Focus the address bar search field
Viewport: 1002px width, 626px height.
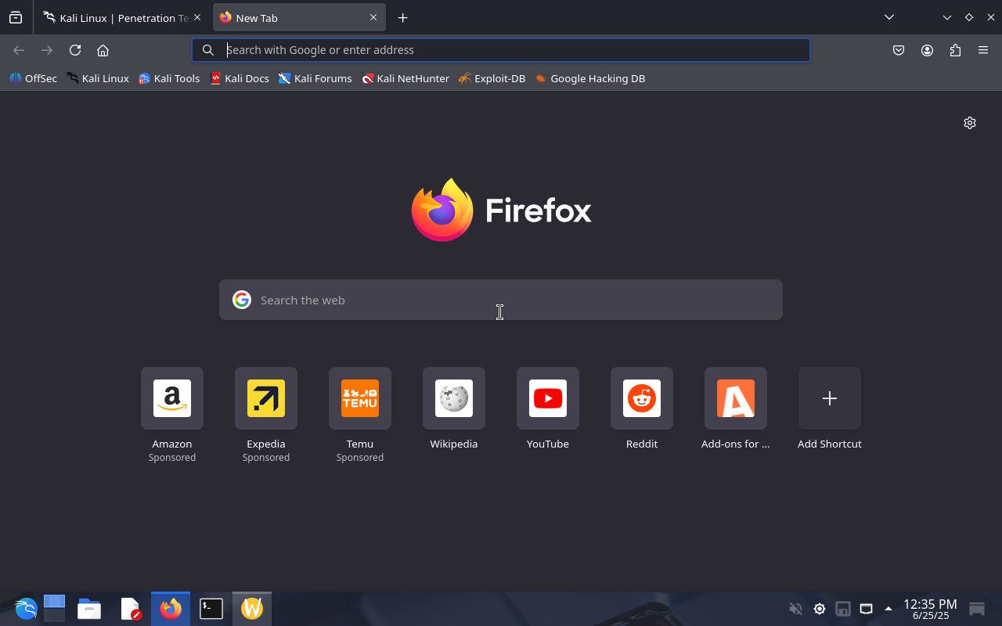tap(501, 50)
